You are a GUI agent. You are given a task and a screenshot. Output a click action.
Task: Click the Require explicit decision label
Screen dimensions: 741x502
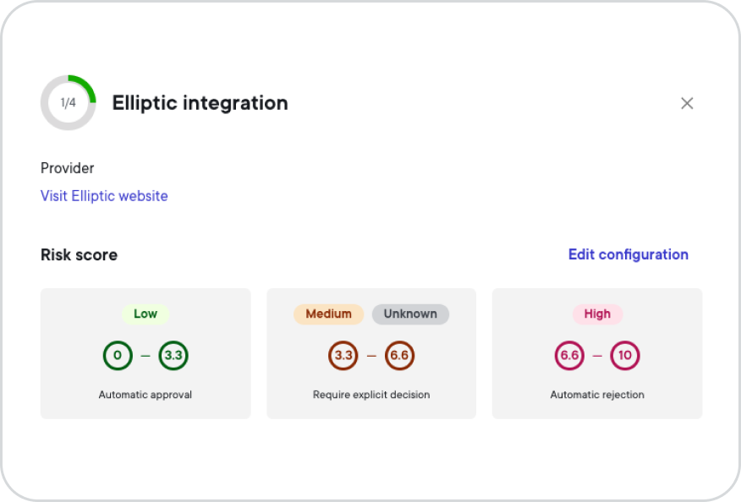[371, 395]
